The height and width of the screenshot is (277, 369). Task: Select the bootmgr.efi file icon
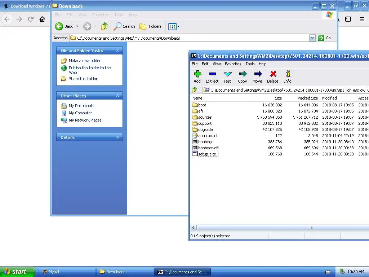(x=195, y=148)
